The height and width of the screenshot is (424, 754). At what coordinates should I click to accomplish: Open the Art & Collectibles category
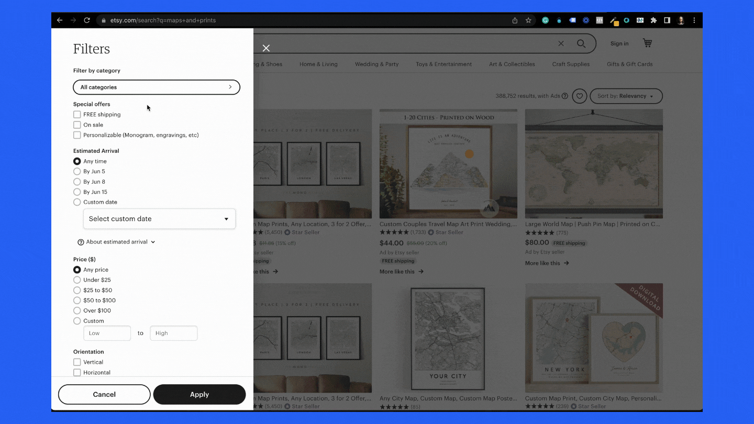click(512, 64)
